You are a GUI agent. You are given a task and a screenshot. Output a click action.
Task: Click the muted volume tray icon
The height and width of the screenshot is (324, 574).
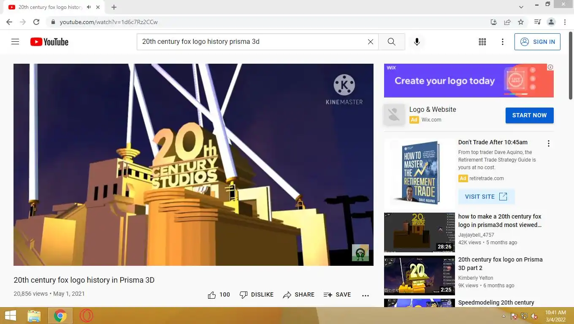[x=534, y=316]
